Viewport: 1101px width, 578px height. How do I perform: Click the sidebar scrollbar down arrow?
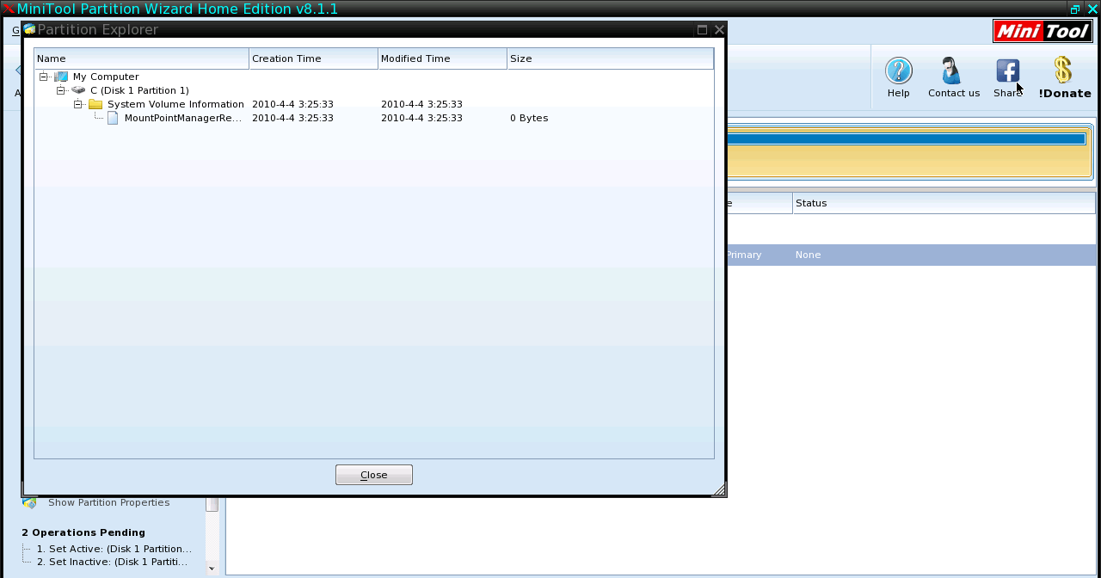point(212,569)
